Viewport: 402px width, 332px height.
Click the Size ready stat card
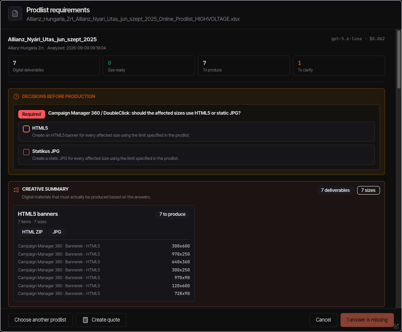click(149, 66)
